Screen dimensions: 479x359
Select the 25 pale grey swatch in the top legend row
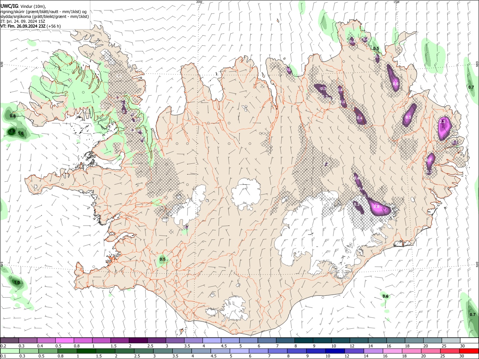(x=451, y=340)
